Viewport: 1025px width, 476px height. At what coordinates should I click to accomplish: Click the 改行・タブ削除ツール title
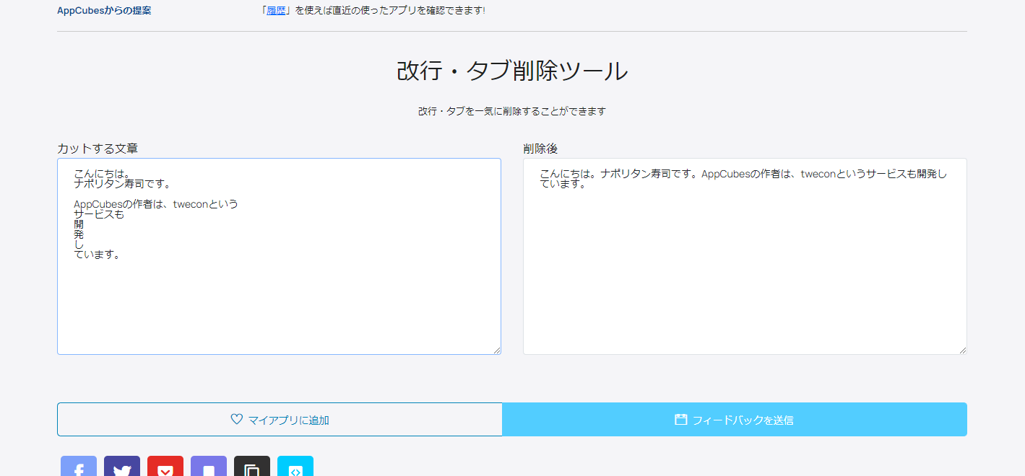(x=512, y=71)
